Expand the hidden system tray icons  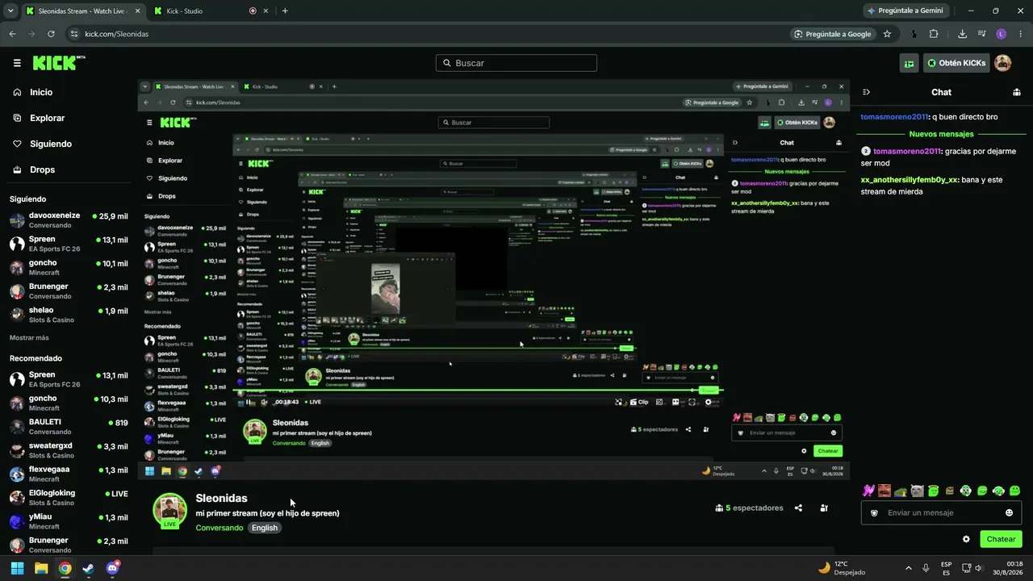tap(909, 568)
